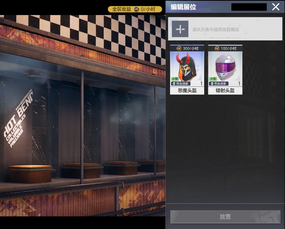Click the 恶魔头盔 name label
The image size is (285, 229).
point(187,90)
